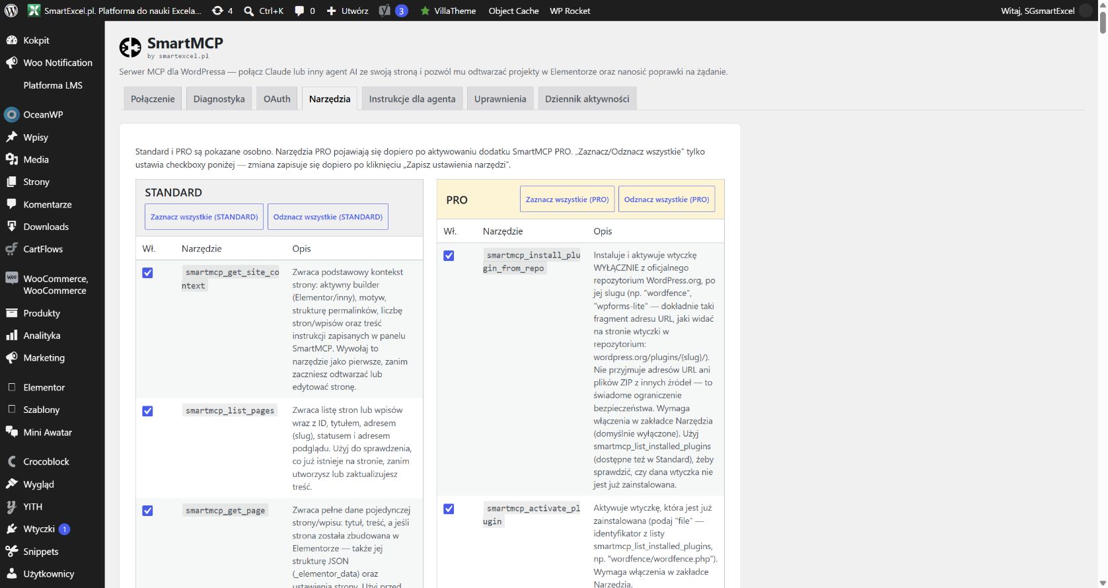Open Wtyczki plugin icon in sidebar
1108x588 pixels.
pyautogui.click(x=11, y=529)
